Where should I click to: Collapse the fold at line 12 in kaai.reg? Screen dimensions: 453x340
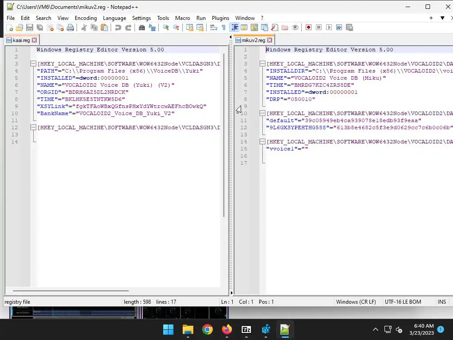(x=33, y=127)
